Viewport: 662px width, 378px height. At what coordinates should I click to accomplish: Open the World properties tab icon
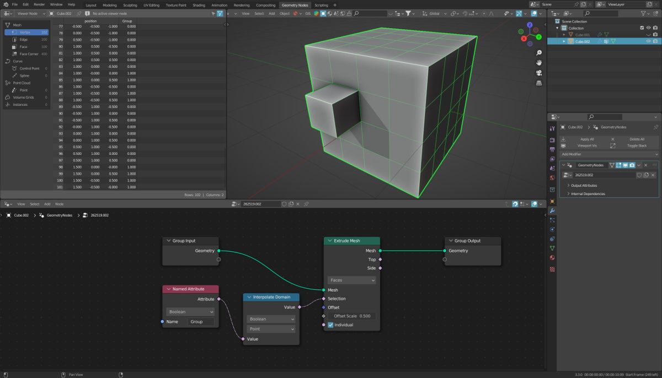click(x=552, y=178)
